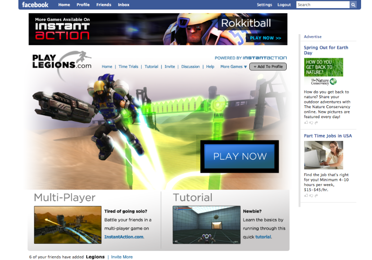The image size is (372, 260).
Task: Click the Multi-Player heading
Action: 64,197
